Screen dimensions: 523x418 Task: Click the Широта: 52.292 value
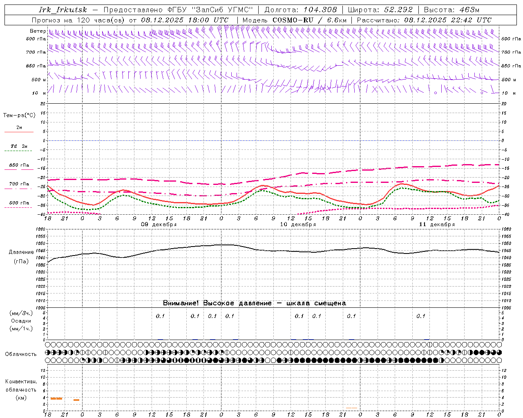(380, 10)
